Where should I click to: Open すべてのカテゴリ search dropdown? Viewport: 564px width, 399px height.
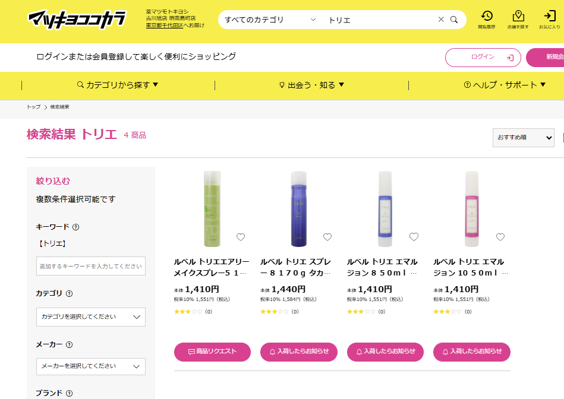[270, 20]
